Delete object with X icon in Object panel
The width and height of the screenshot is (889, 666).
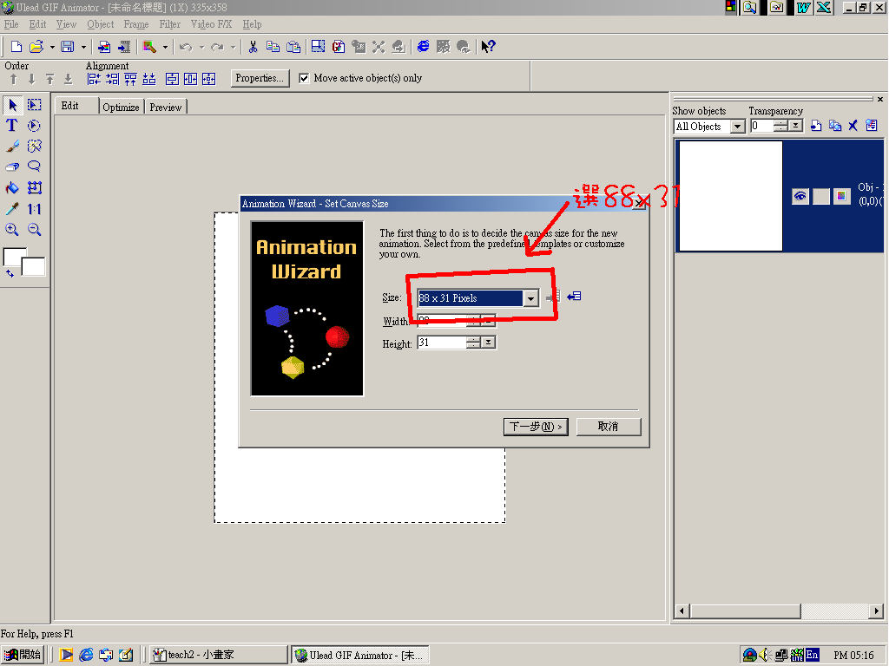[853, 126]
